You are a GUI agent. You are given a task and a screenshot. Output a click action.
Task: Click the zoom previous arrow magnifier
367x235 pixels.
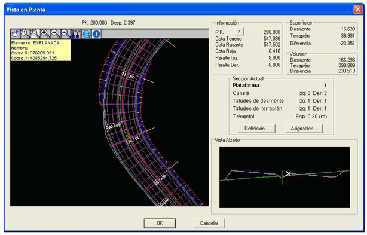coord(65,34)
